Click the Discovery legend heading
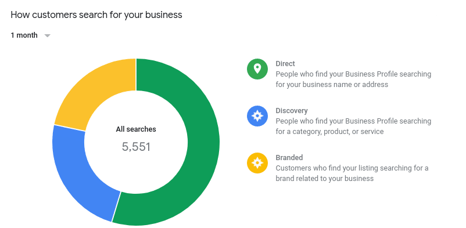 [292, 110]
